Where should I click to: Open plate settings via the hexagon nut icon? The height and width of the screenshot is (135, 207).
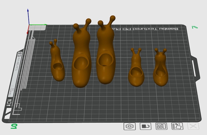pos(130,126)
